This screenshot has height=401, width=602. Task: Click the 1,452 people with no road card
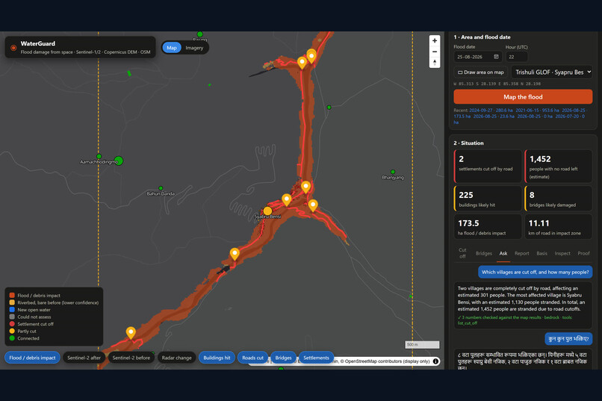(x=558, y=167)
